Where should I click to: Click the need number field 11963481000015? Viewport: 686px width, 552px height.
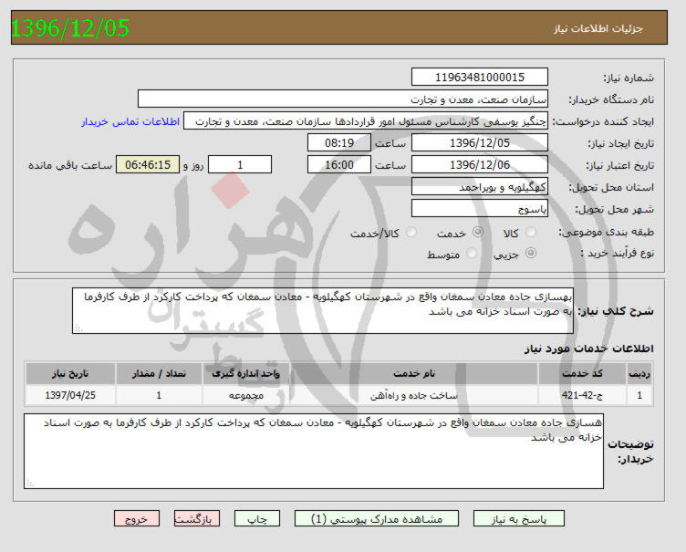click(x=480, y=77)
